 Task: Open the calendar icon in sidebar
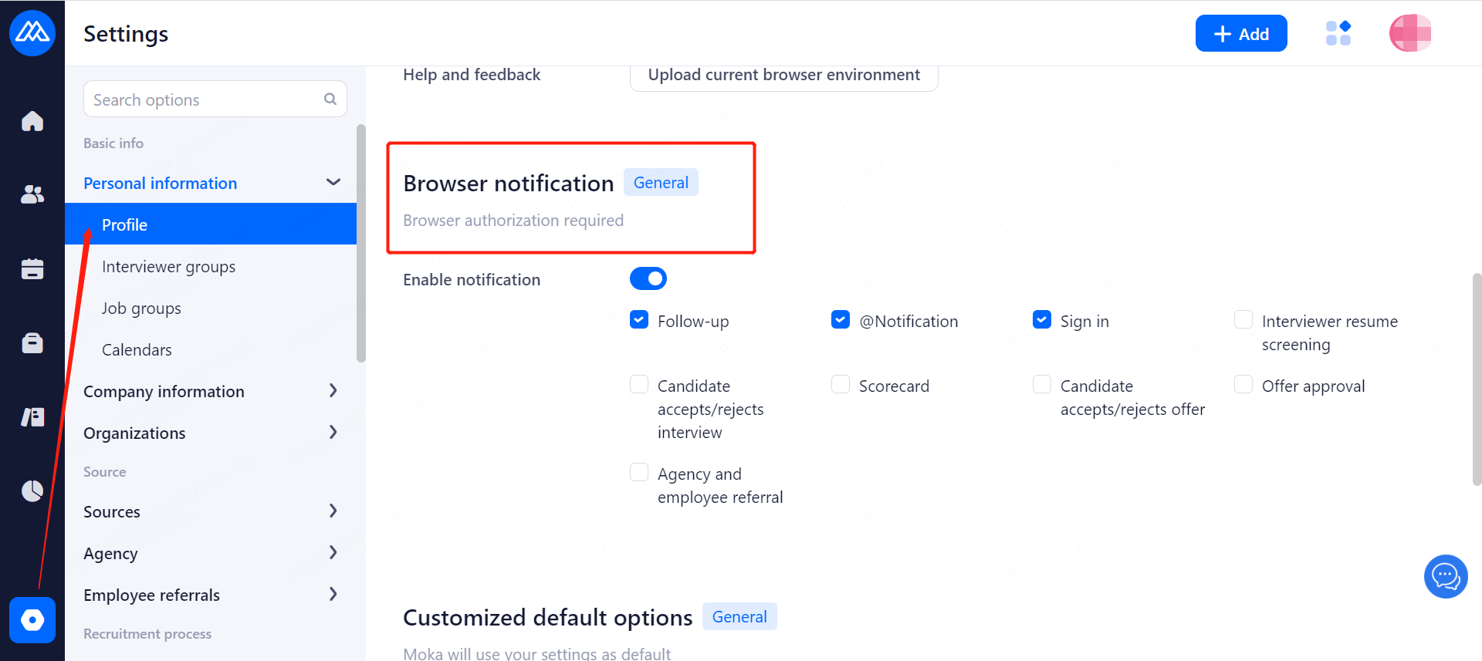(x=32, y=268)
